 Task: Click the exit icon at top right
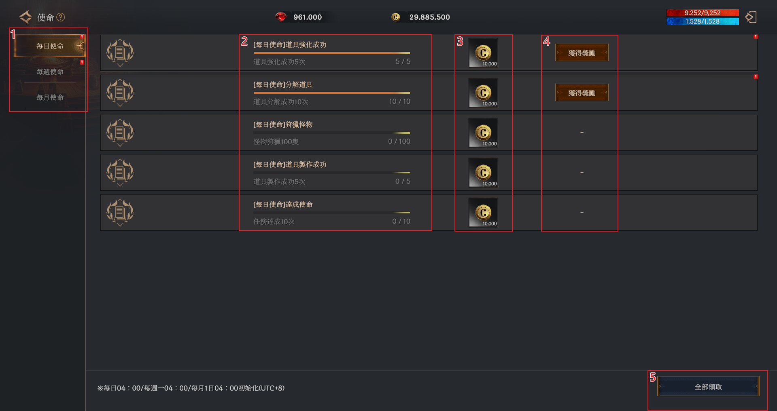pos(751,17)
